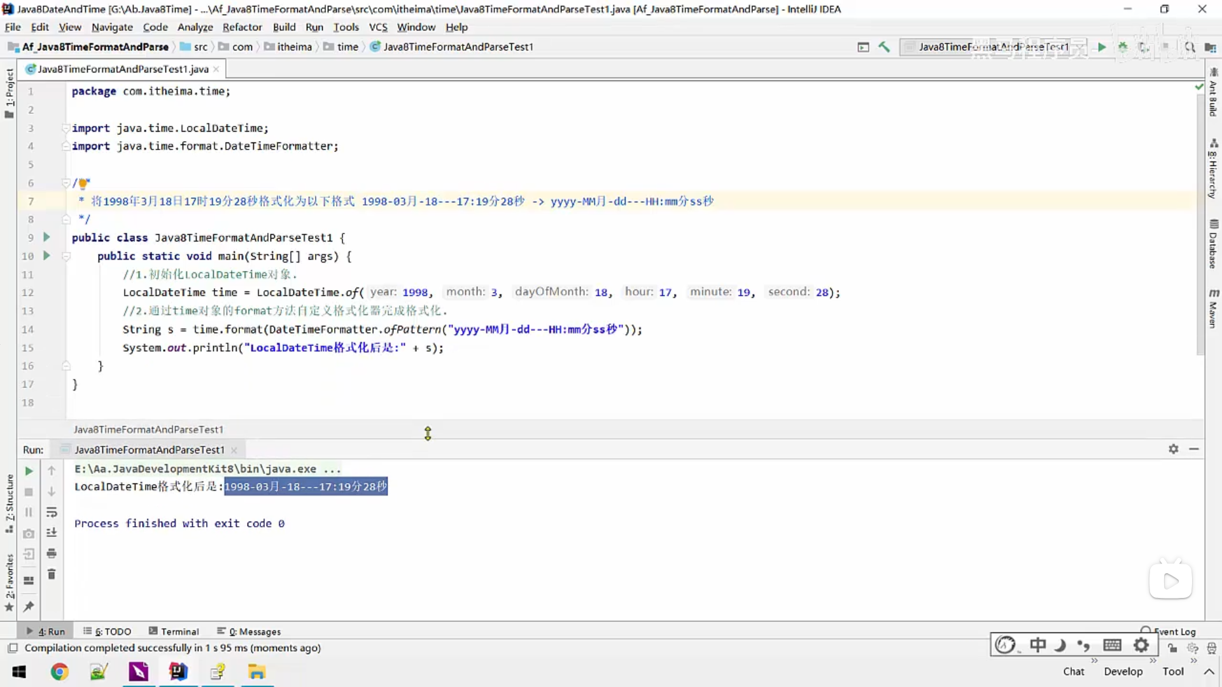Screen dimensions: 1222x687
Task: Toggle the pin tab icon
Action: (x=29, y=606)
